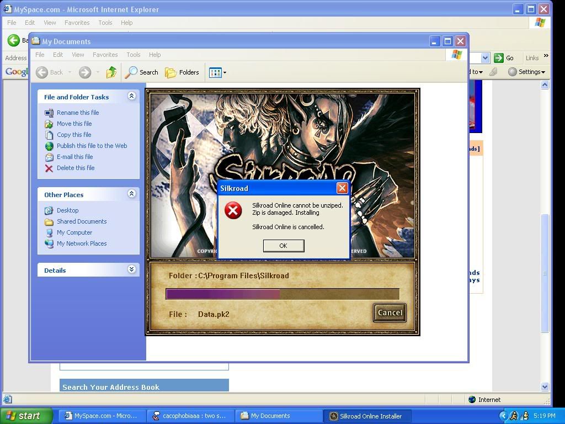The width and height of the screenshot is (565, 424).
Task: Open Help menu in My Documents window
Action: tap(154, 55)
